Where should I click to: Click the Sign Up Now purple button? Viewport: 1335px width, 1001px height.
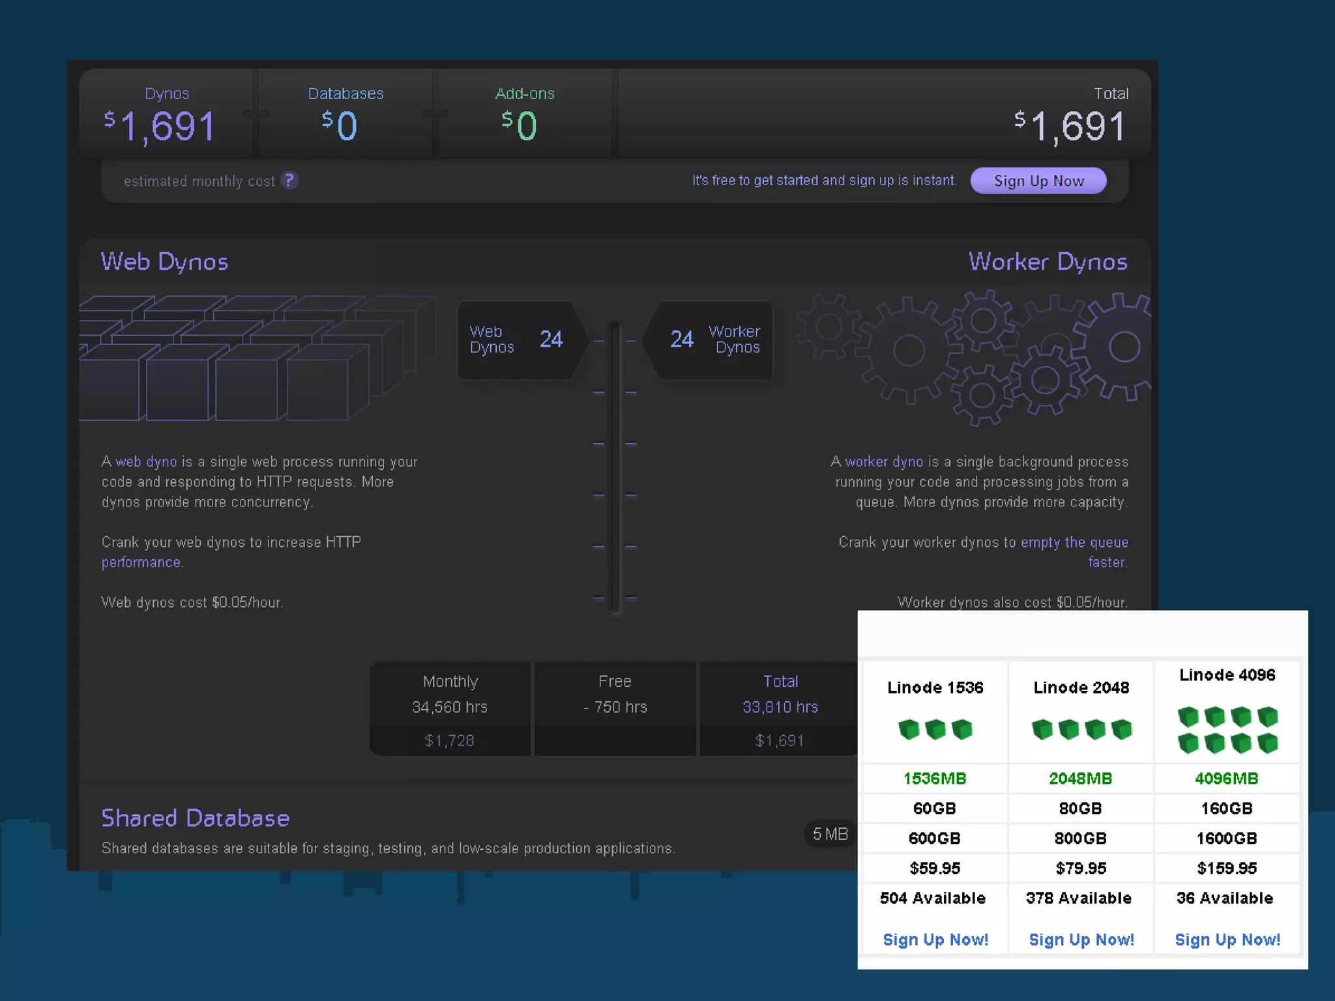click(1038, 181)
